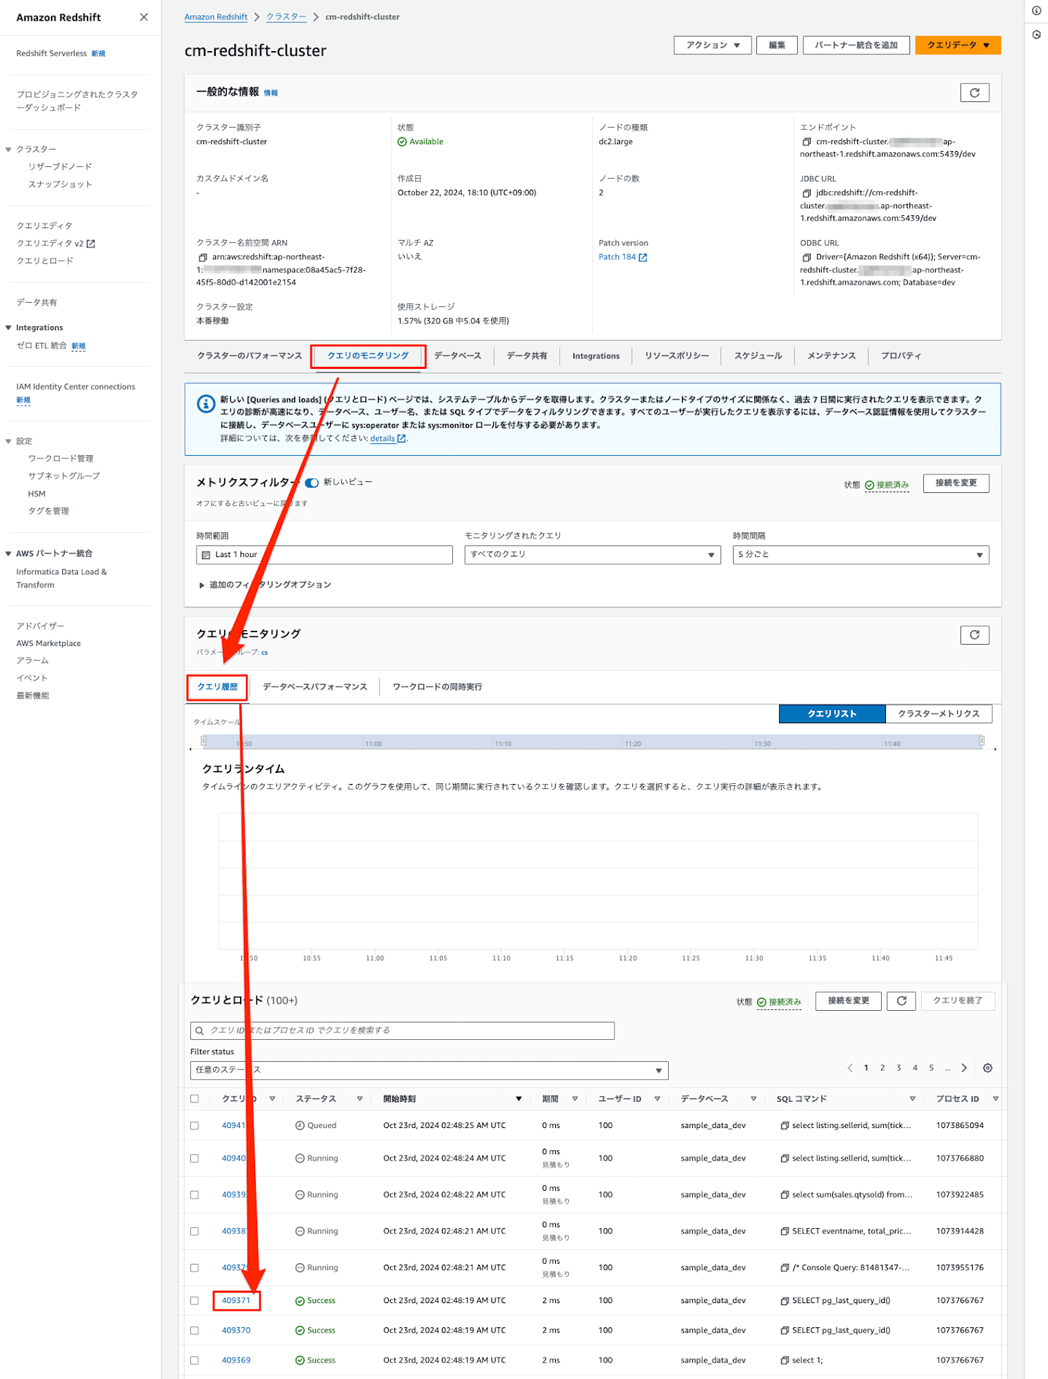Open the monitored queries dropdown
1048x1379 pixels.
pyautogui.click(x=592, y=555)
